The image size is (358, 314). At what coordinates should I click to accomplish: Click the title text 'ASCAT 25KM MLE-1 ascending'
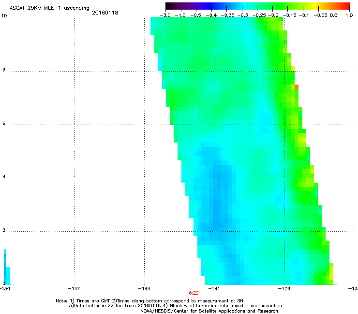(49, 8)
